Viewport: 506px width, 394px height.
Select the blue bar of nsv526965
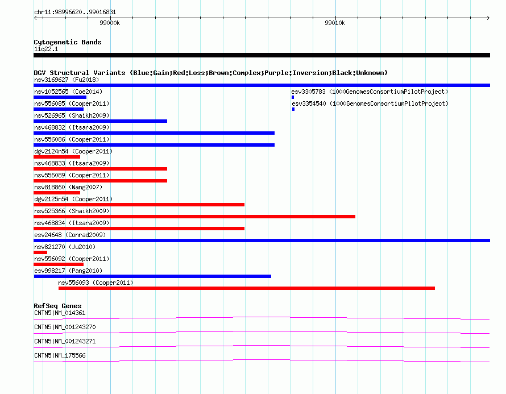(x=101, y=121)
